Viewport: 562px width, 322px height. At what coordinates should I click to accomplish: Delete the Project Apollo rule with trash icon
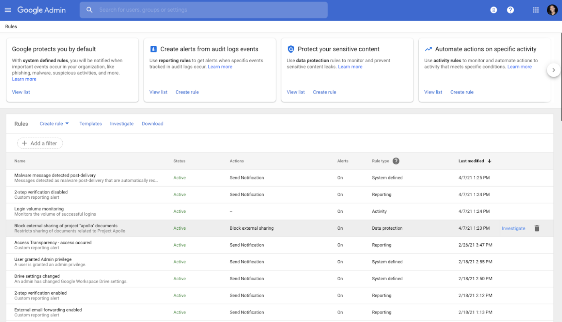click(x=537, y=228)
